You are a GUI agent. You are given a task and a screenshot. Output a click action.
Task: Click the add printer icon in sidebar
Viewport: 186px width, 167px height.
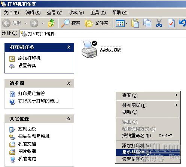[x=12, y=59]
